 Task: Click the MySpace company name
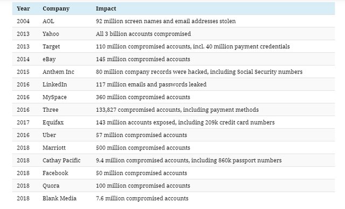[54, 97]
